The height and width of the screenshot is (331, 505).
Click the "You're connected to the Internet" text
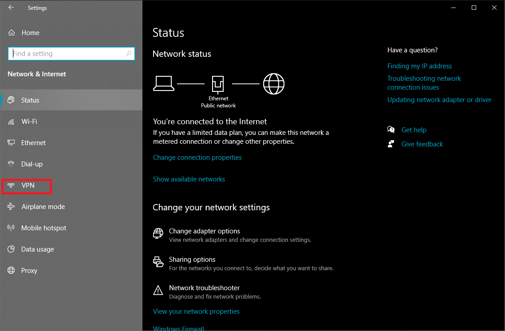pos(209,122)
